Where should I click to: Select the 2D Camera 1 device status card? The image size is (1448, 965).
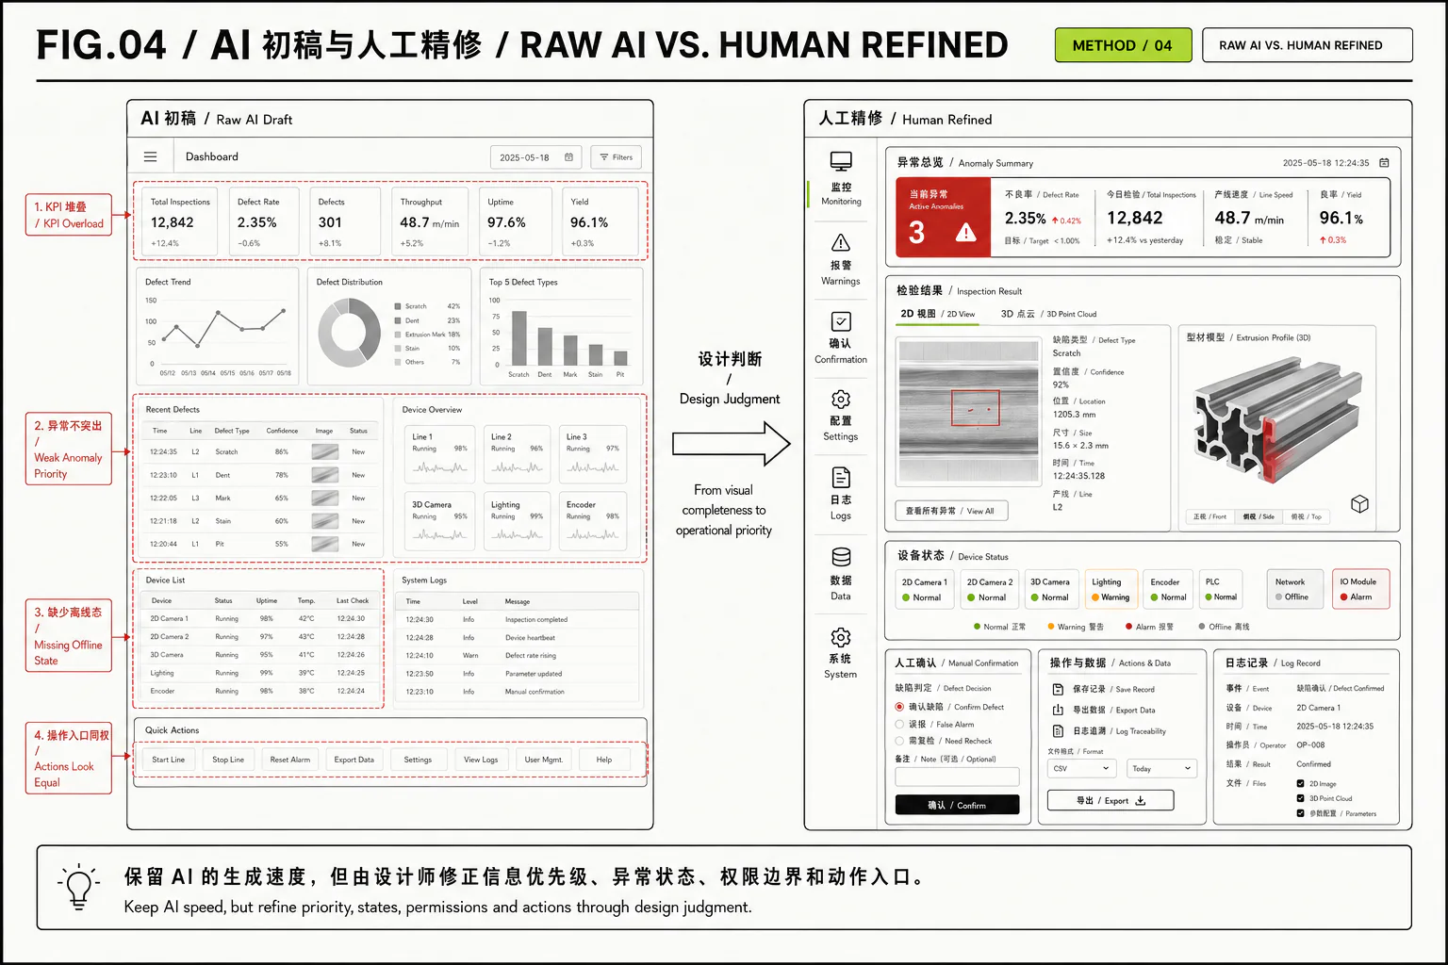pos(924,589)
